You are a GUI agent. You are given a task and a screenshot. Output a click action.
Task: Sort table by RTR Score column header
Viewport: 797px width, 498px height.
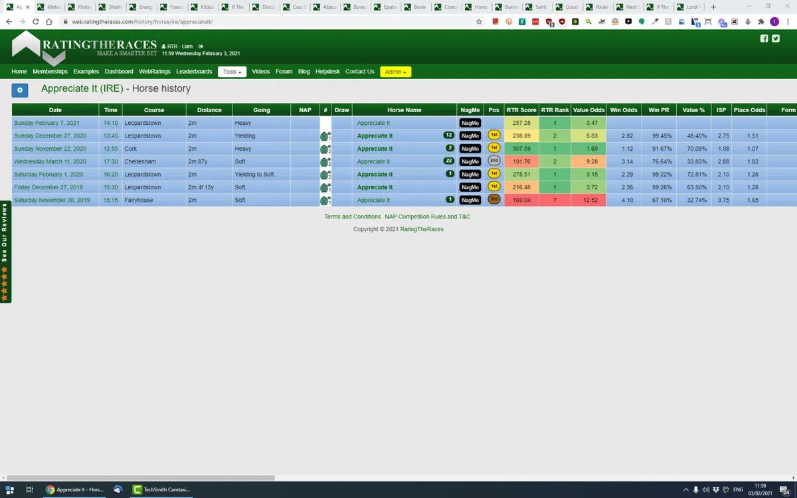pos(521,110)
